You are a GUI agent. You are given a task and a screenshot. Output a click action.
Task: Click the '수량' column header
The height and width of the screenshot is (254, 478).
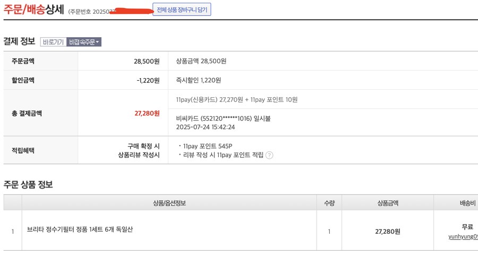[x=329, y=203]
